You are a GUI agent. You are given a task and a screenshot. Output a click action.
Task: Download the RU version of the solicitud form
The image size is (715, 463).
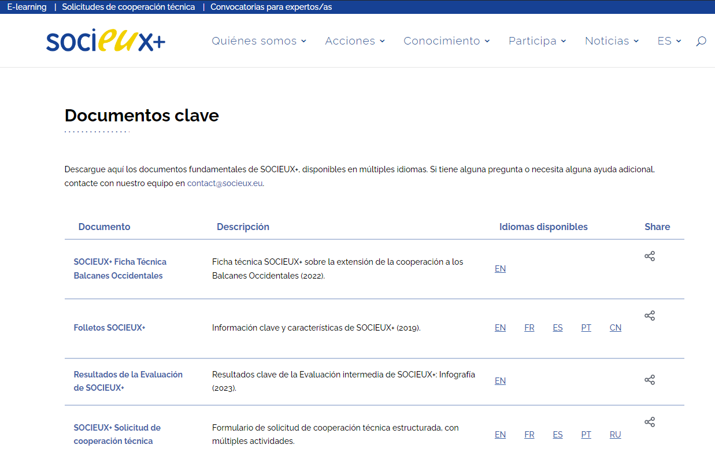click(615, 434)
